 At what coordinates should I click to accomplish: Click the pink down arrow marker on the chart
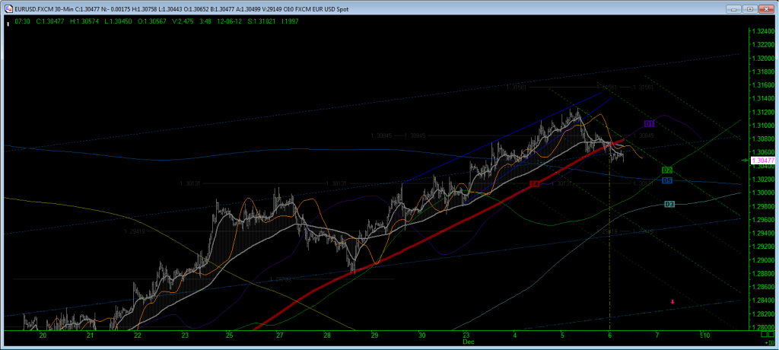point(672,302)
